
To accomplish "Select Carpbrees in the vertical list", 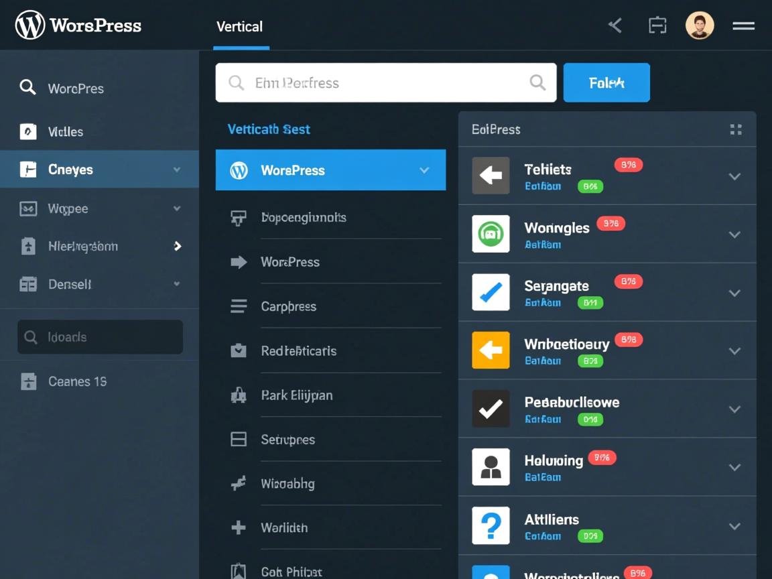I will [288, 306].
